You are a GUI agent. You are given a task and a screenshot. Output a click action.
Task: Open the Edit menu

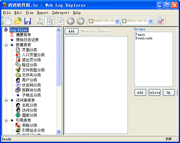click(18, 13)
